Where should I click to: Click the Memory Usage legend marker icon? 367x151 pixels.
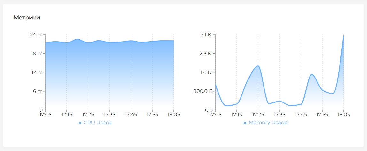(x=245, y=123)
